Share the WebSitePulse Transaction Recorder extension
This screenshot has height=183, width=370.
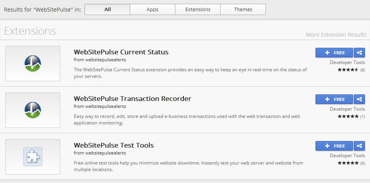click(359, 99)
